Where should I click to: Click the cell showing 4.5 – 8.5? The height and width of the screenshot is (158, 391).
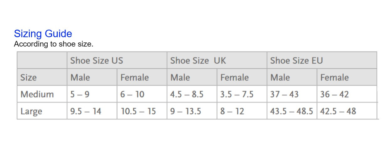[192, 94]
